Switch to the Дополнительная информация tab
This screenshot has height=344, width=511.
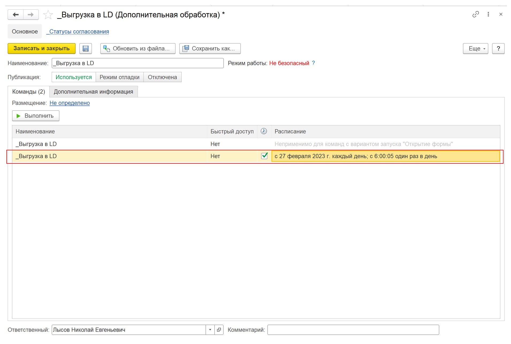pyautogui.click(x=93, y=91)
